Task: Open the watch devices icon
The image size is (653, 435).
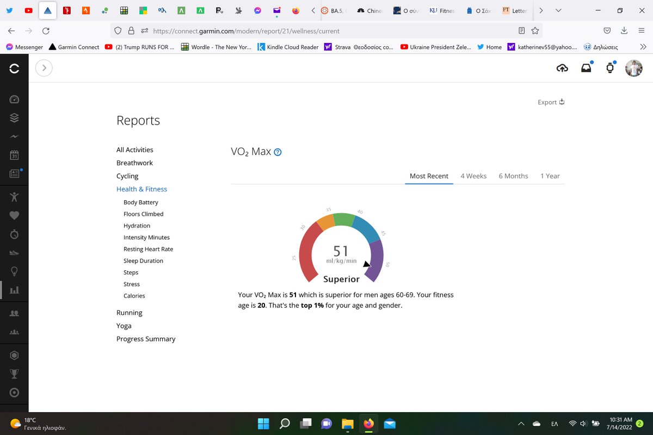Action: [x=610, y=68]
